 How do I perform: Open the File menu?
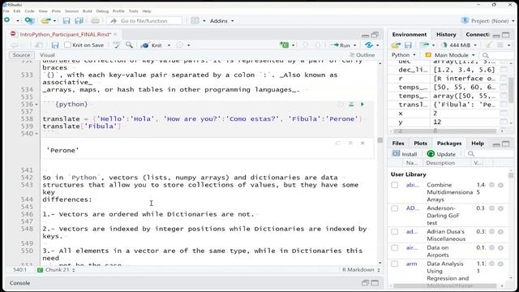pyautogui.click(x=6, y=11)
